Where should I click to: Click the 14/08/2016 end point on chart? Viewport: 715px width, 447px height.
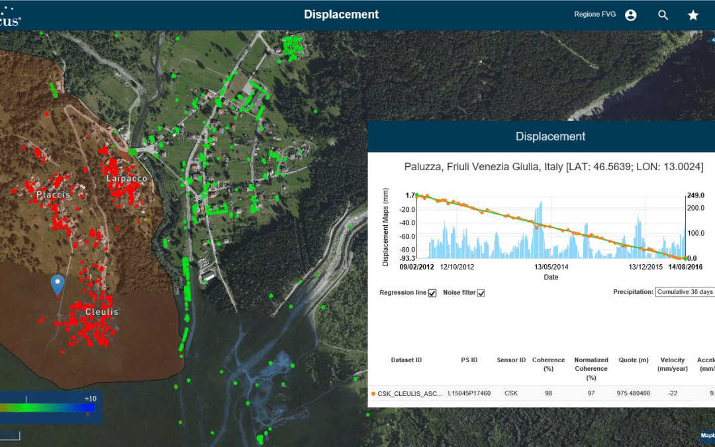[x=685, y=258]
